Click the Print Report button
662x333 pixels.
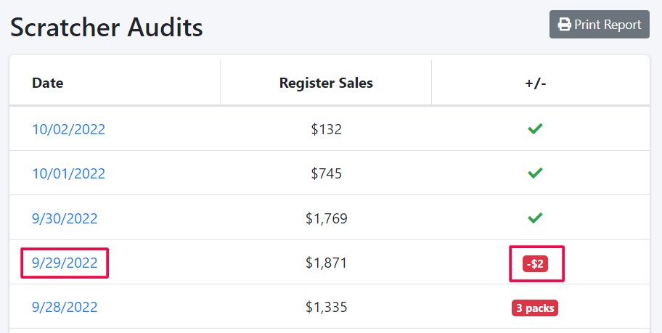(x=599, y=25)
